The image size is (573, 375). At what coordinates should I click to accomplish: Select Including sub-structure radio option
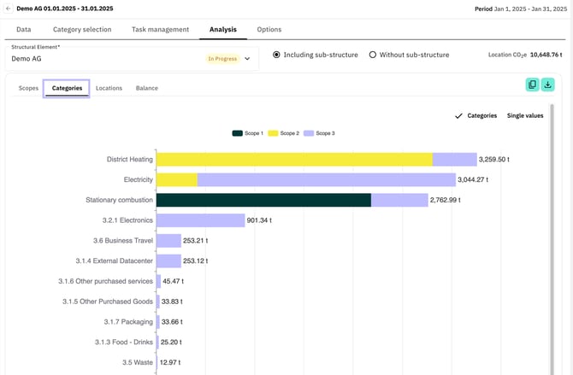coord(276,55)
